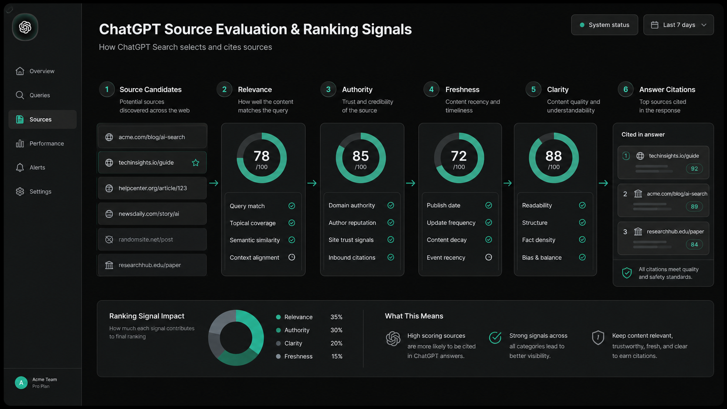
Task: Open cited researchhub.edu/paper card
Action: (x=663, y=238)
